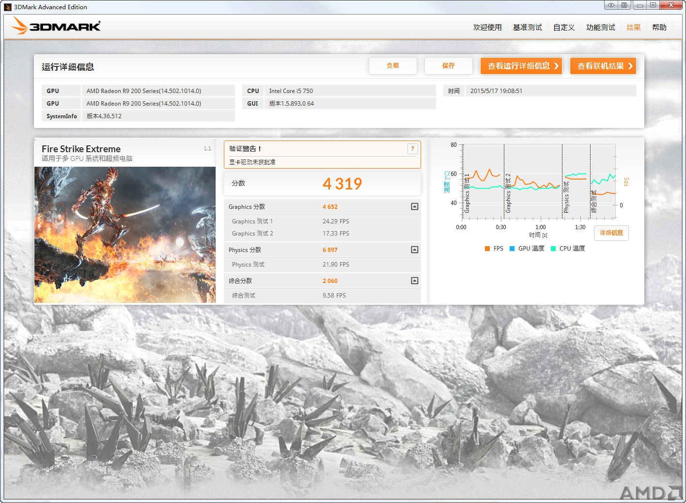Collapse the Physics 分数 section

click(415, 250)
